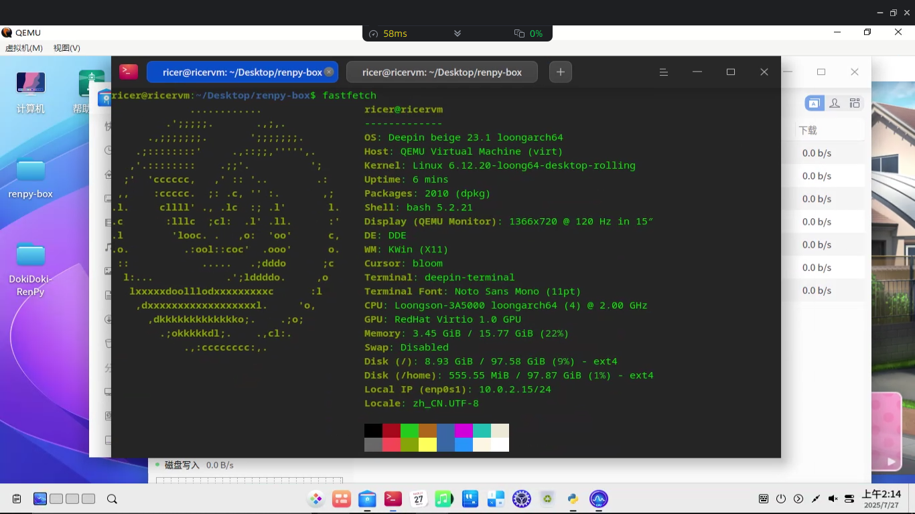915x514 pixels.
Task: Open the DokiDoki-RenPy desktop folder
Action: tap(31, 269)
